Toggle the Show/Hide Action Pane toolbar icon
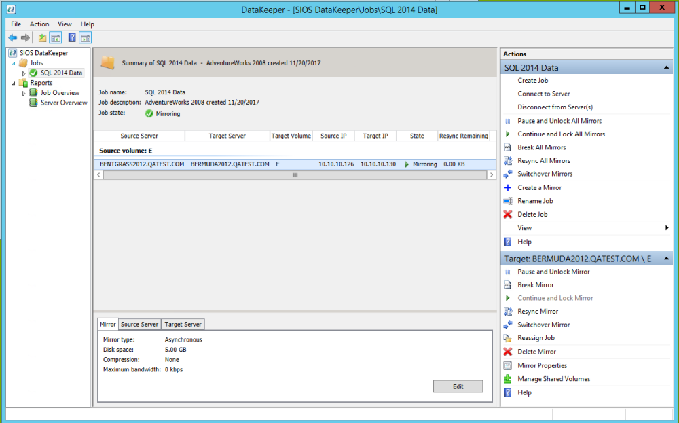The width and height of the screenshot is (679, 423). (x=86, y=38)
